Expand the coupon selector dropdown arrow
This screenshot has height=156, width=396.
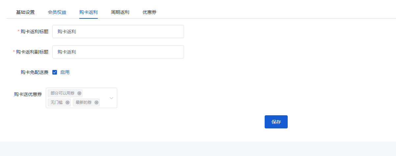[112, 98]
